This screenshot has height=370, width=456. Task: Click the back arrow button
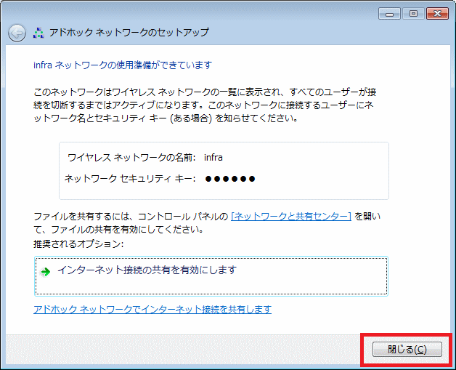tap(17, 33)
